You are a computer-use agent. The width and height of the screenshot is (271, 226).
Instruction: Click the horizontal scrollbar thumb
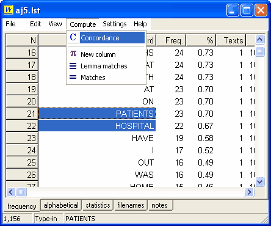pyautogui.click(x=21, y=192)
